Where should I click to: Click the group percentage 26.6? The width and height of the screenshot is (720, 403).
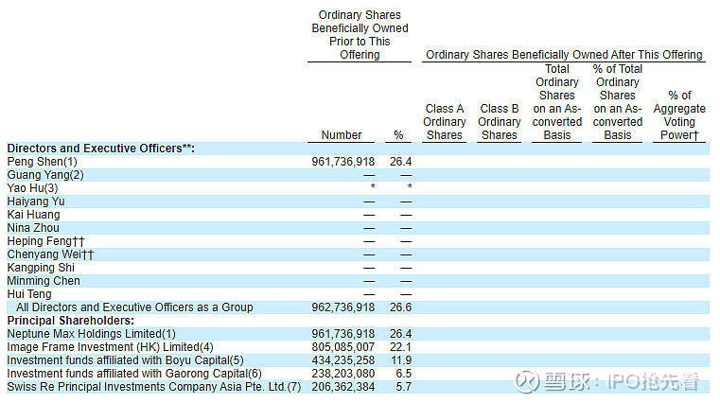point(400,307)
